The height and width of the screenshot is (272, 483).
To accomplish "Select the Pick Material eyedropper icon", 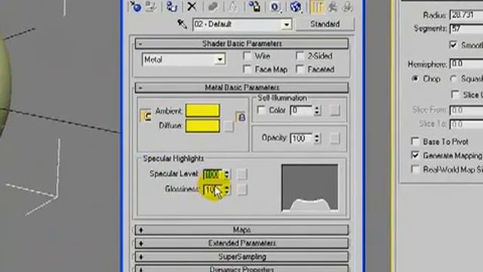I will tap(182, 24).
